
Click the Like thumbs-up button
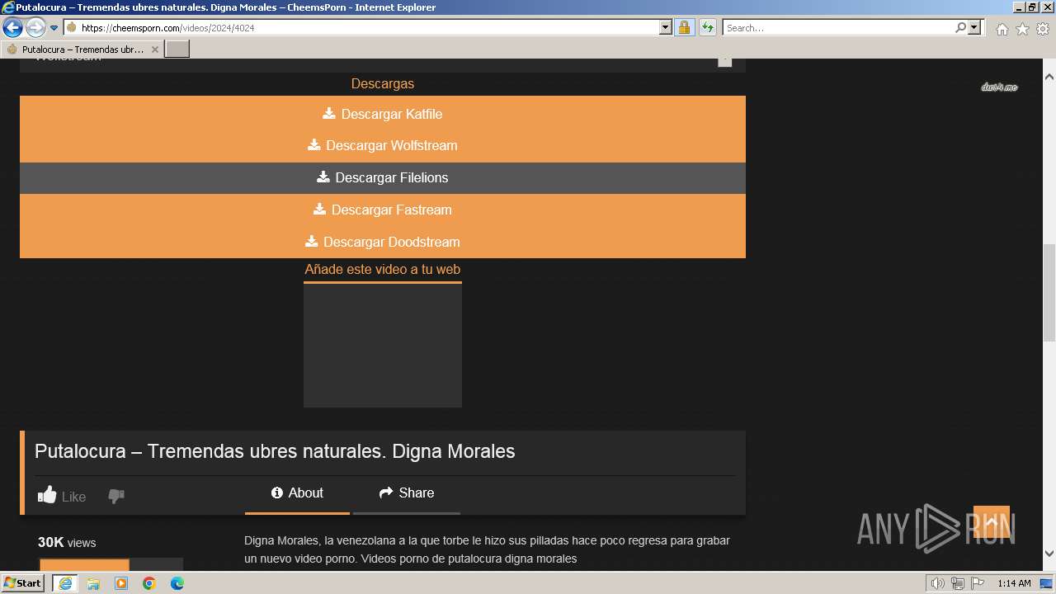pyautogui.click(x=62, y=496)
